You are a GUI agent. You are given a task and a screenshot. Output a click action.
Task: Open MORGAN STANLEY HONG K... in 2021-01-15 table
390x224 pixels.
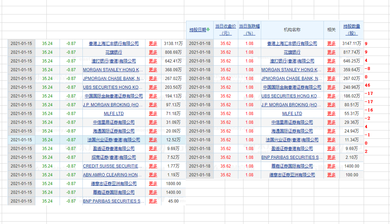113,70
